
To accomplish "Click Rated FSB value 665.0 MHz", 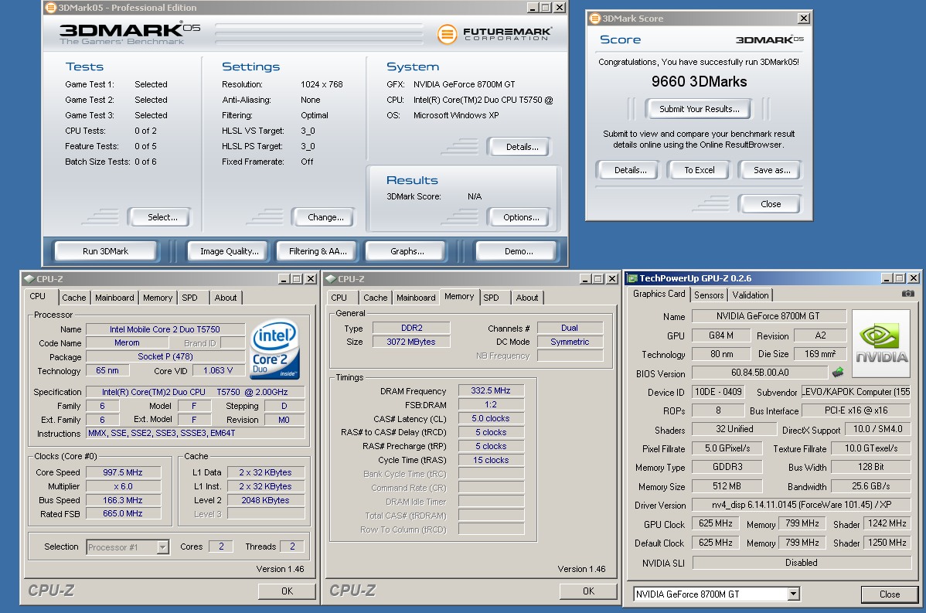I will click(123, 514).
